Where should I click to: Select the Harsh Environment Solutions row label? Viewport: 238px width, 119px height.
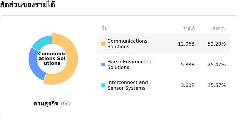point(130,65)
